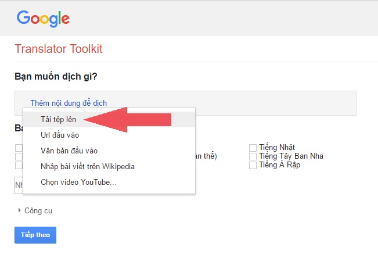Pick 'Chọn video YouTube...' option

109,182
